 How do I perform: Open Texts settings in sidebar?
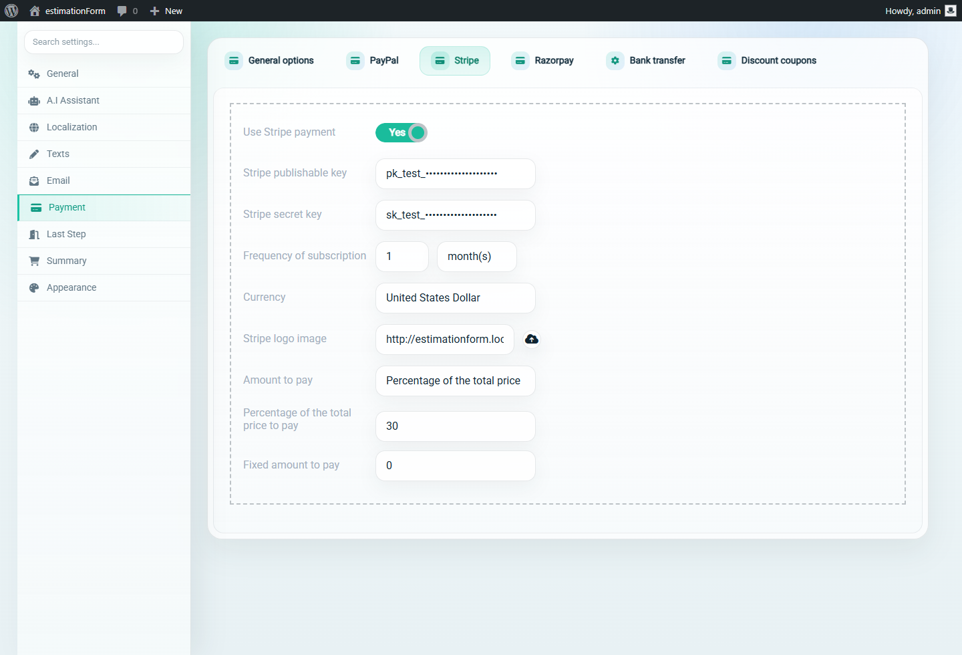click(104, 154)
